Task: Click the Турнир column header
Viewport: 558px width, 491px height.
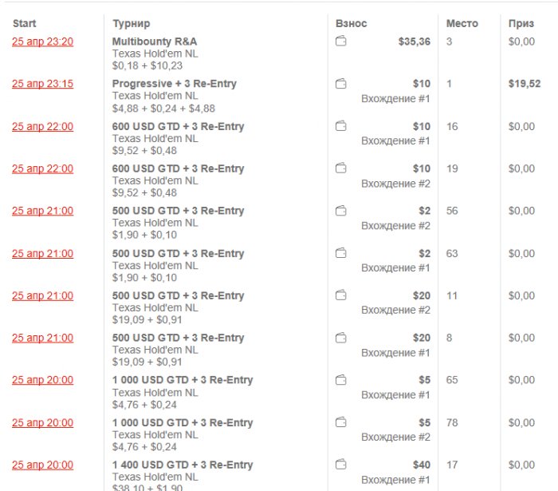Action: pos(132,23)
